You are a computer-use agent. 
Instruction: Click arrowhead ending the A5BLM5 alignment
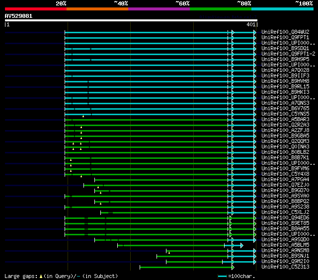coord(242,246)
